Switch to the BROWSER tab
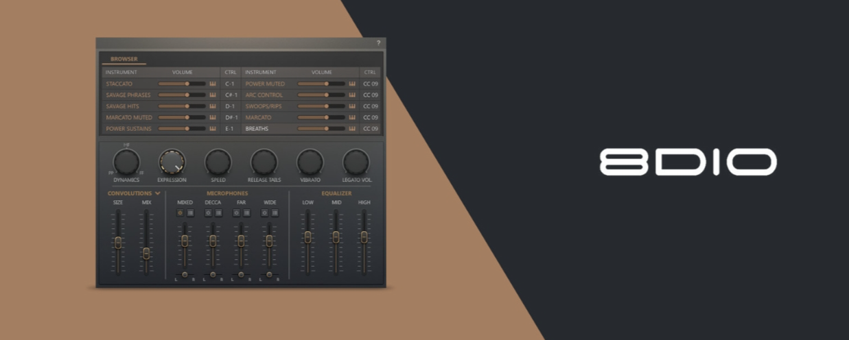The image size is (849, 340). (x=124, y=59)
